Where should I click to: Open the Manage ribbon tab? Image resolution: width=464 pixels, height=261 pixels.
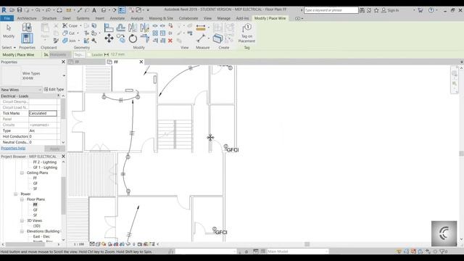tap(224, 18)
